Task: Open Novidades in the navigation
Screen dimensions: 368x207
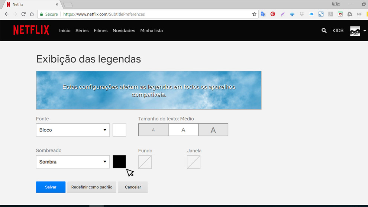Action: pos(124,30)
